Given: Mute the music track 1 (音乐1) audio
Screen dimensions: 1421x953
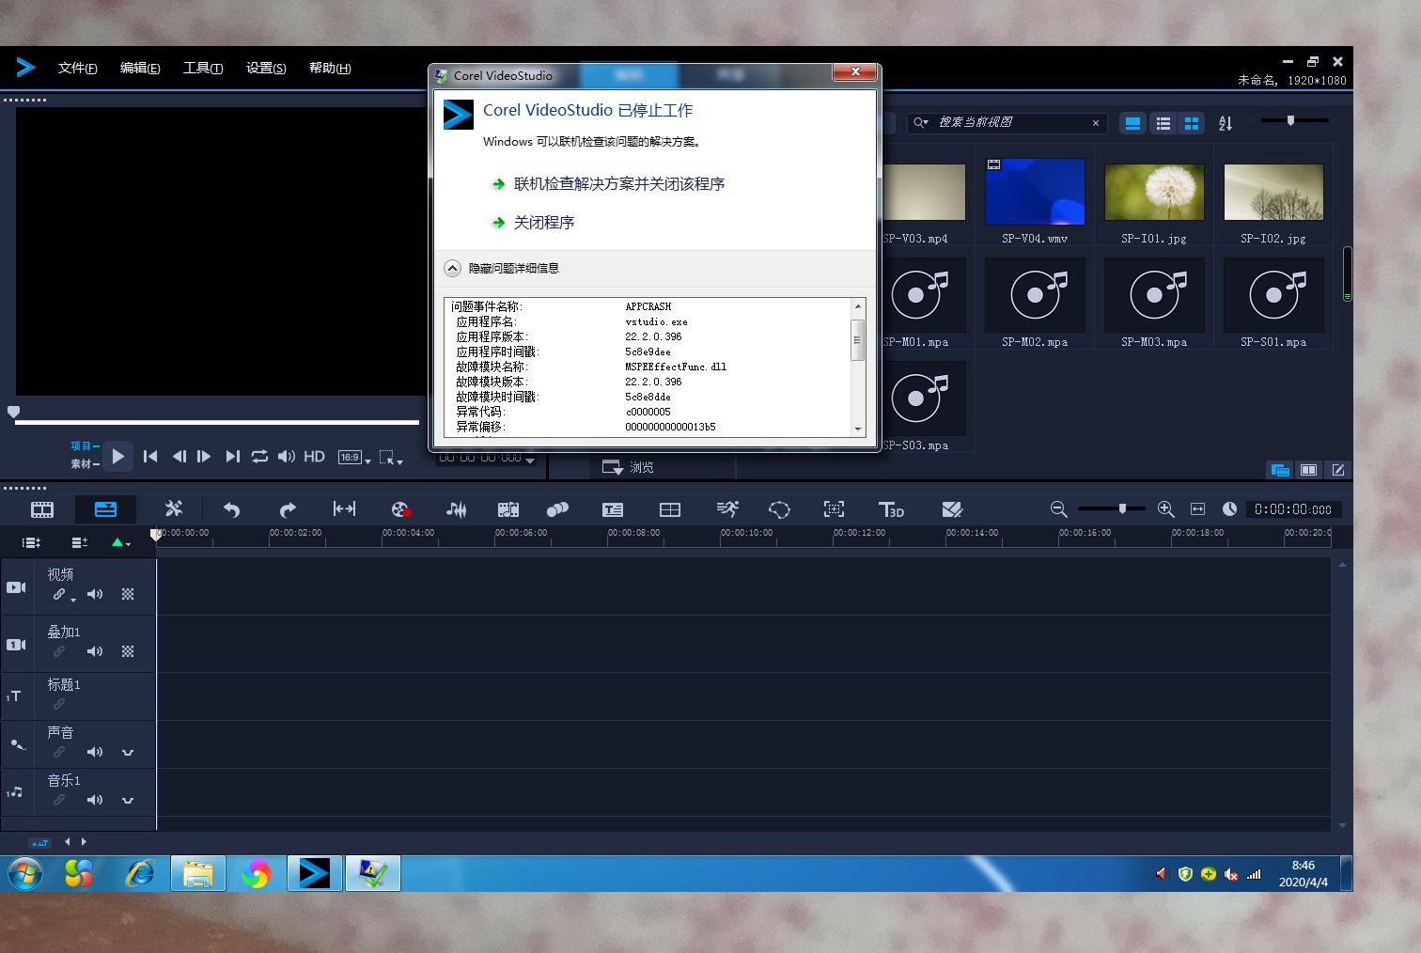Looking at the screenshot, I should tap(95, 800).
